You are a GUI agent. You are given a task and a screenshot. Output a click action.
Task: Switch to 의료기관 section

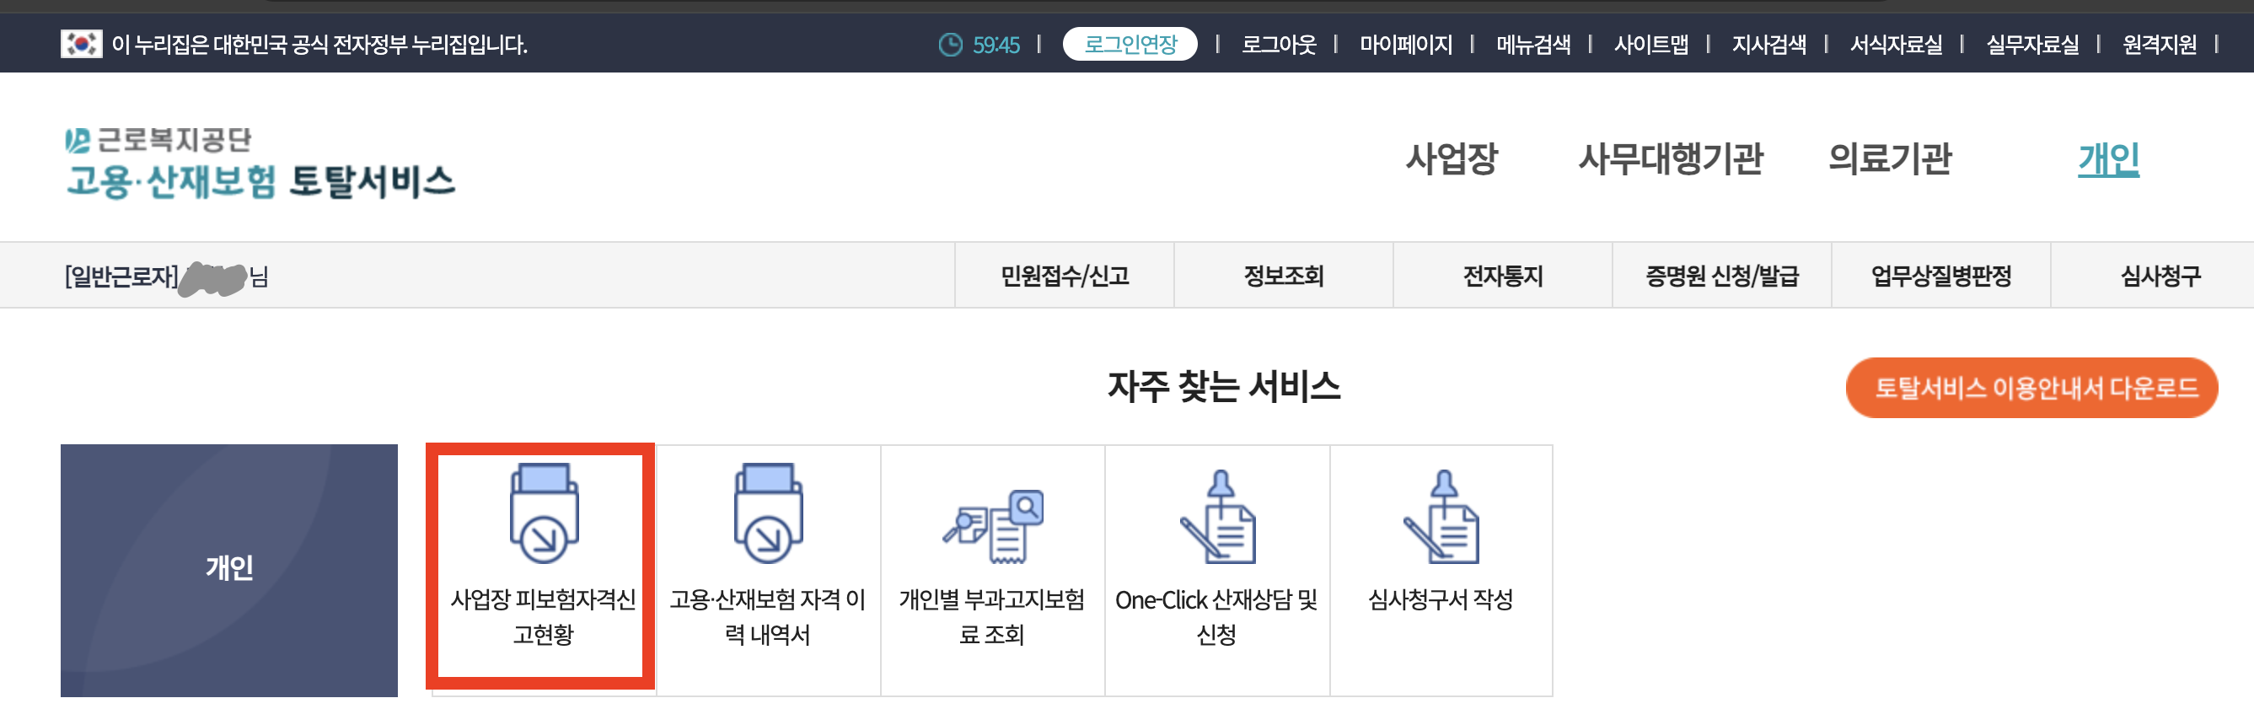1890,159
